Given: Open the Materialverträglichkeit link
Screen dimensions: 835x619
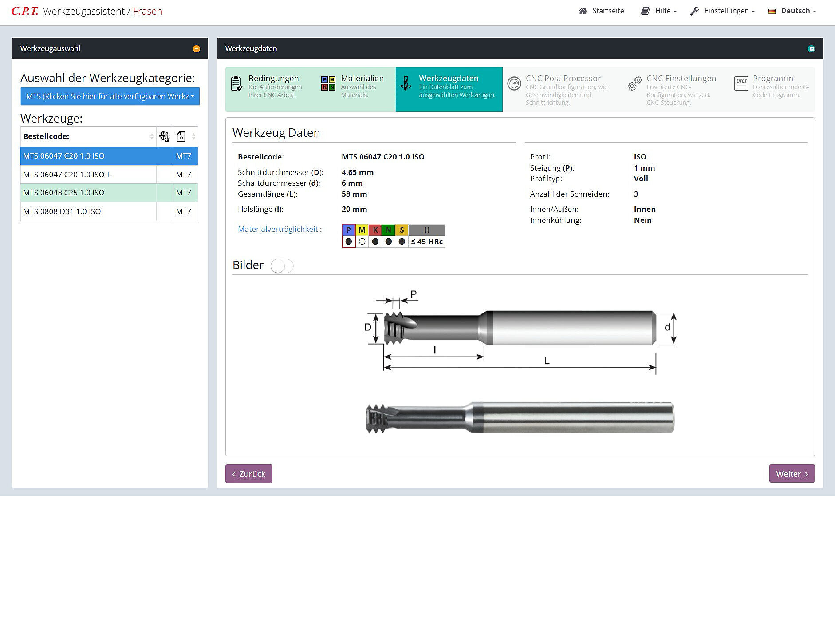Looking at the screenshot, I should pyautogui.click(x=278, y=229).
